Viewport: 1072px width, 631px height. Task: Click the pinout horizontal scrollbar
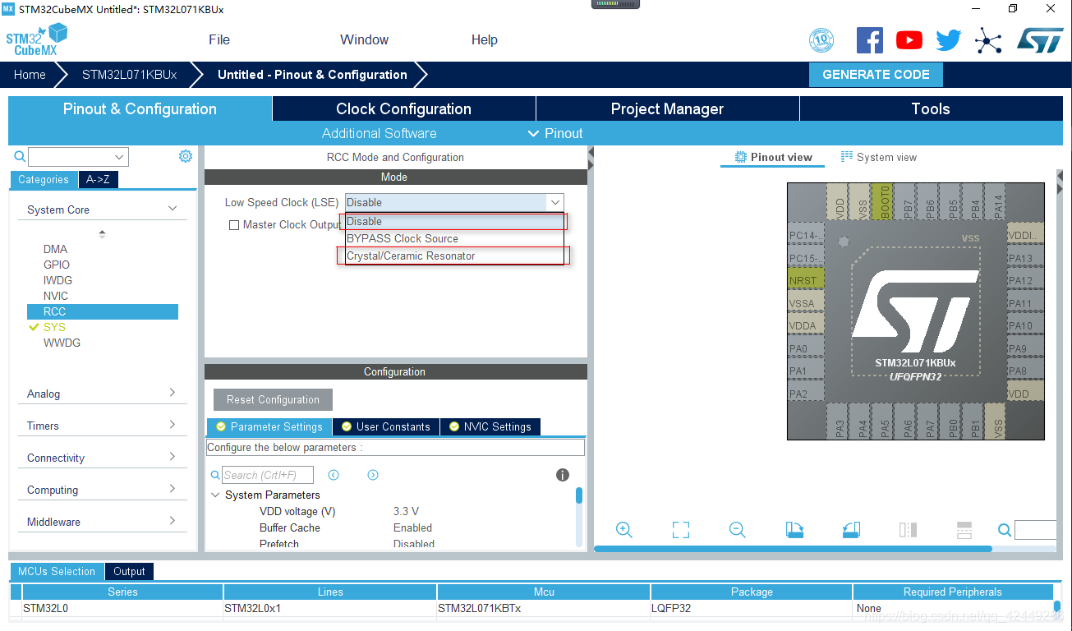pyautogui.click(x=793, y=549)
